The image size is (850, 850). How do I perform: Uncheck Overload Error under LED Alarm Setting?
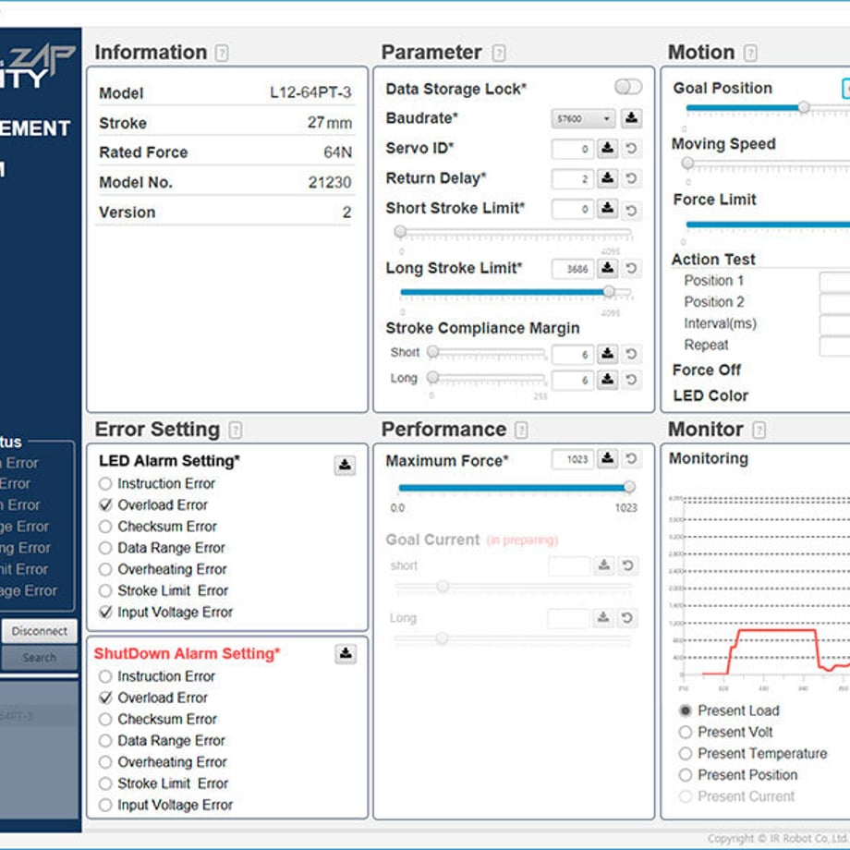point(105,505)
